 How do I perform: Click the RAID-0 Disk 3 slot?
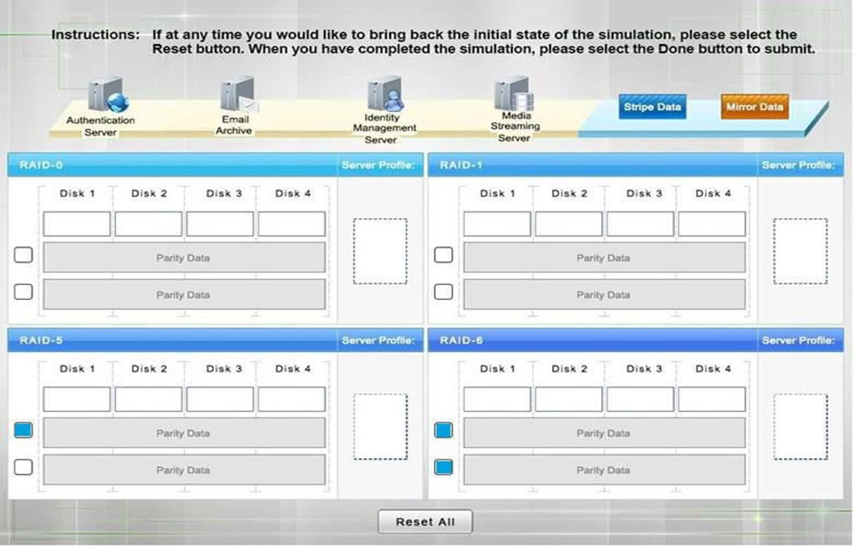click(x=220, y=224)
